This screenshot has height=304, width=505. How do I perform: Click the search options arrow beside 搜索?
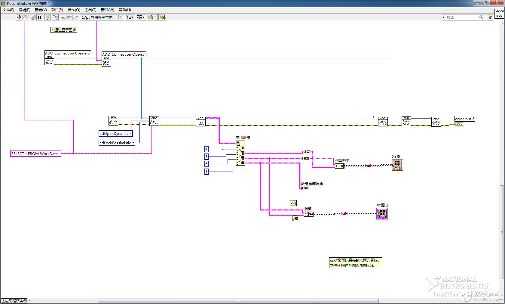pos(444,17)
